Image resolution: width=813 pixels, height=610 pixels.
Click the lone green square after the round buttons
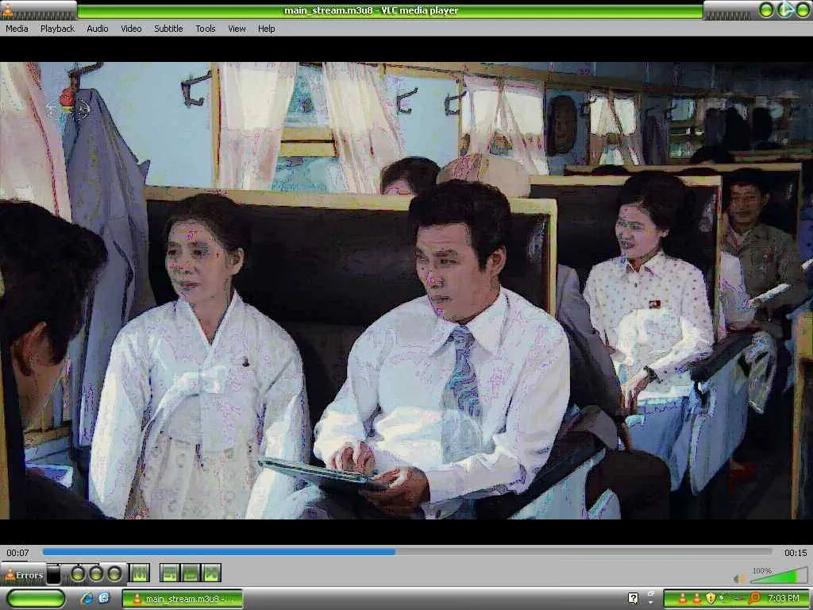[140, 573]
